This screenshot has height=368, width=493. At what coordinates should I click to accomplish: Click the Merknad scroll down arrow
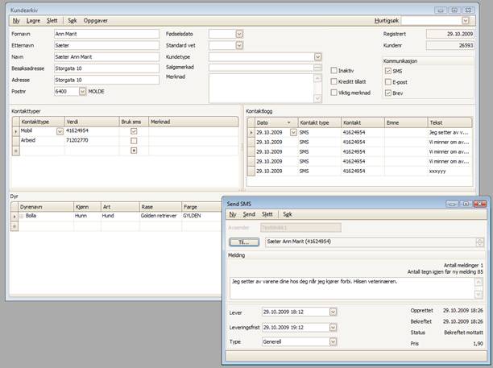[x=318, y=99]
